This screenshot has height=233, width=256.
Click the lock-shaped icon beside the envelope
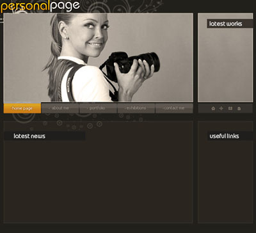pyautogui.click(x=239, y=108)
